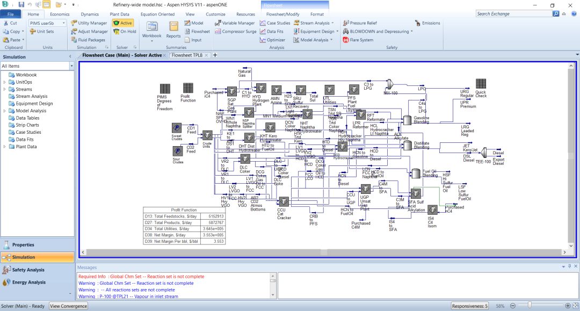
Task: Open the Flowsheet summary
Action: pyautogui.click(x=197, y=32)
